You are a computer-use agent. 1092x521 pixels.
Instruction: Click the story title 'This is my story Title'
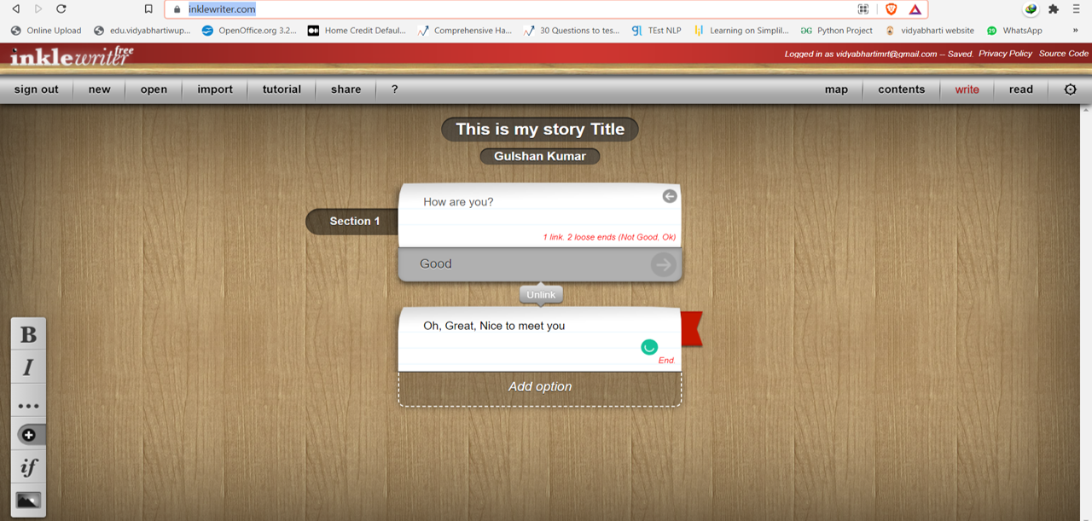pos(540,130)
